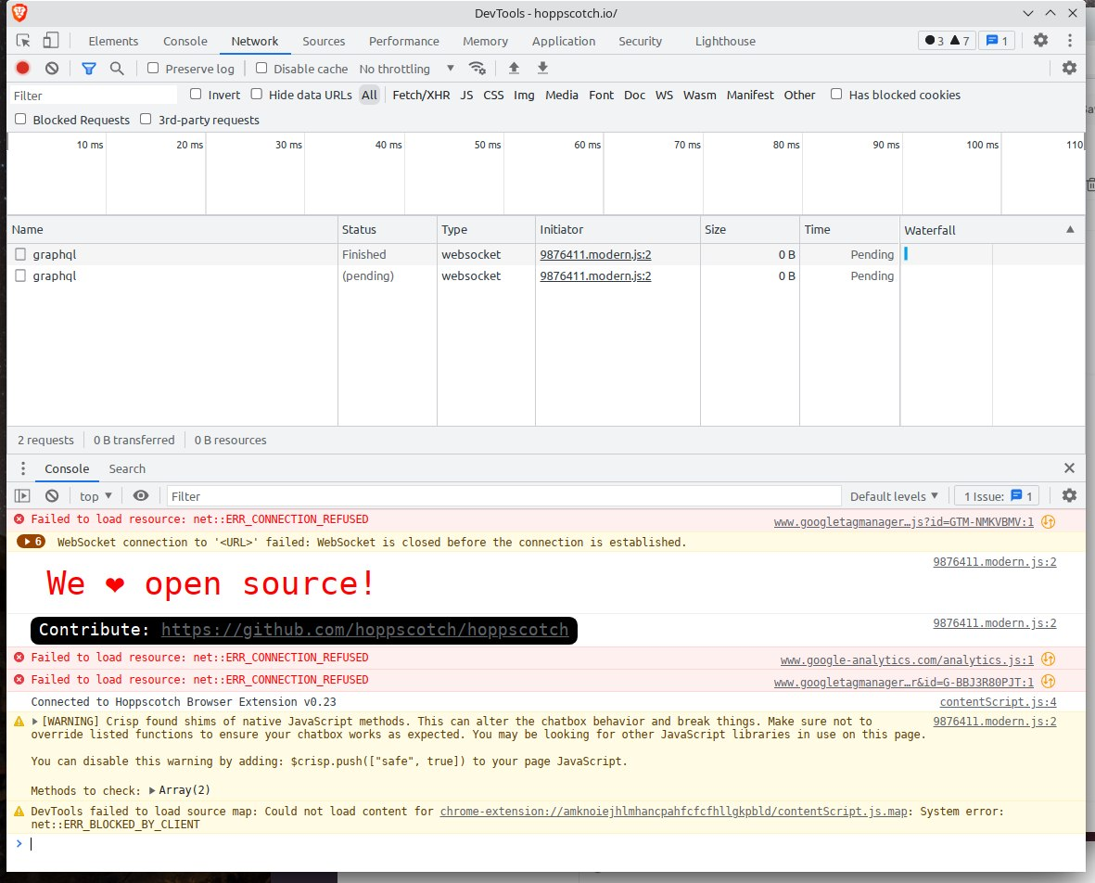The width and height of the screenshot is (1095, 883).
Task: Check Has blocked cookies checkbox
Action: pyautogui.click(x=836, y=94)
